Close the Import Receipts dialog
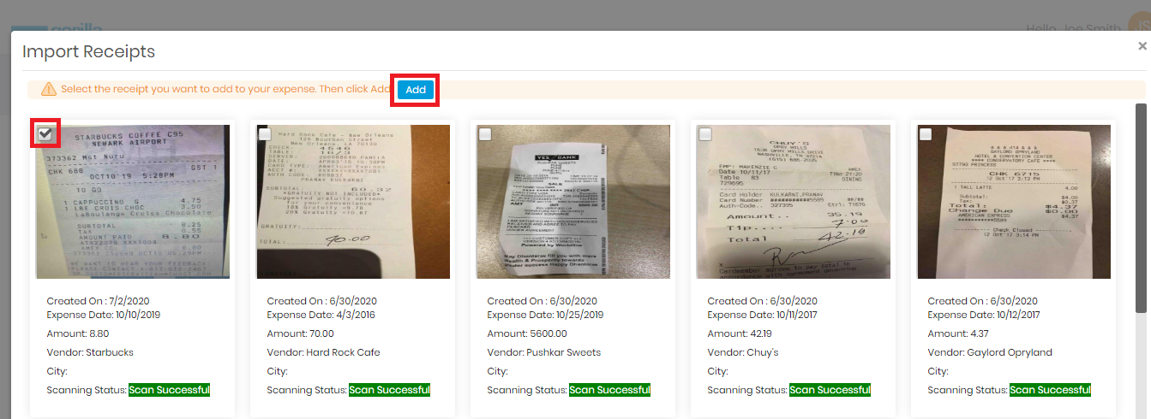1151x419 pixels. tap(1142, 46)
